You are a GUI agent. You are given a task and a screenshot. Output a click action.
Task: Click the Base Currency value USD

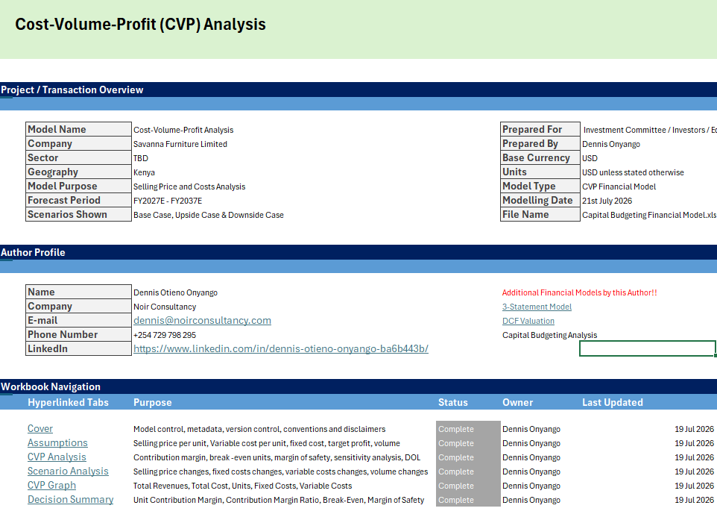(590, 158)
